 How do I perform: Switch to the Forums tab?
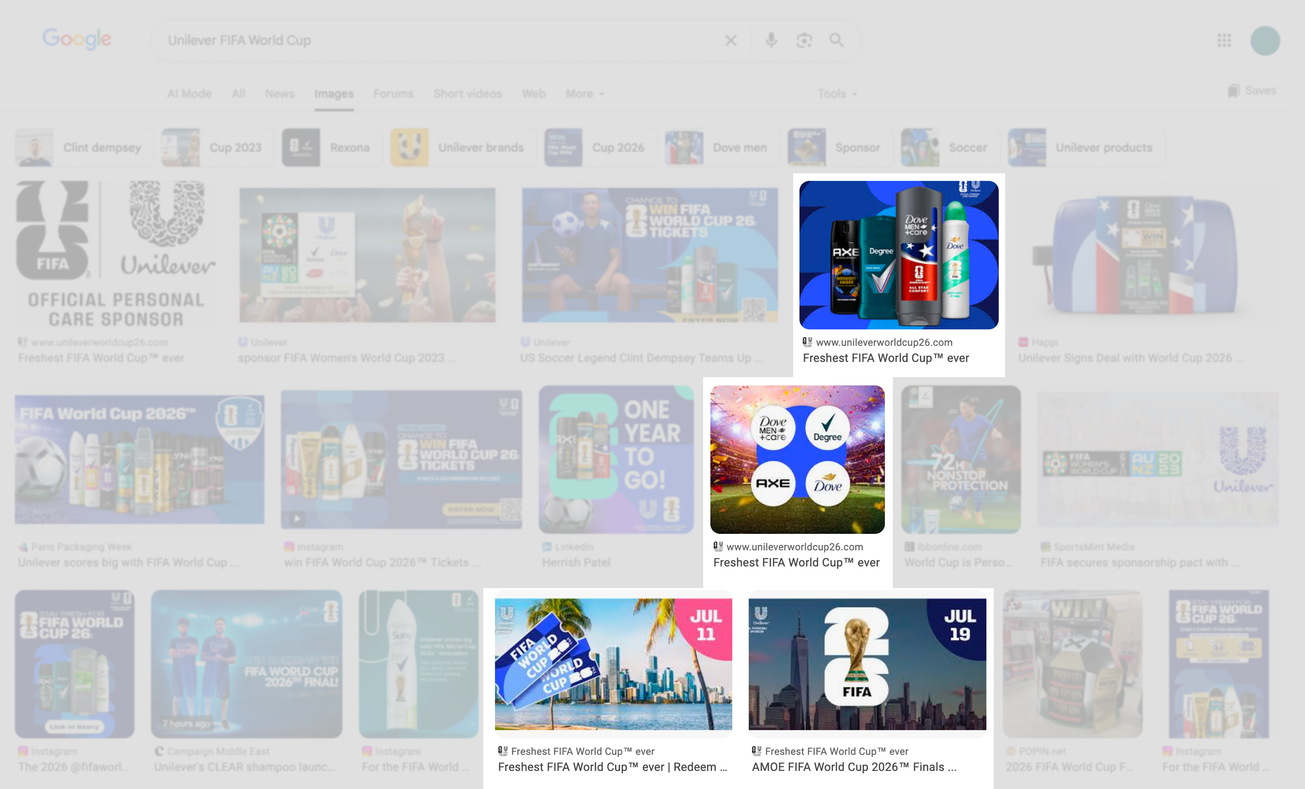393,94
